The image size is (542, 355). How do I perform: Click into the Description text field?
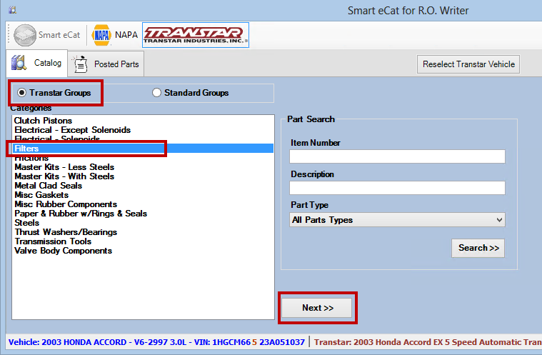coord(397,188)
